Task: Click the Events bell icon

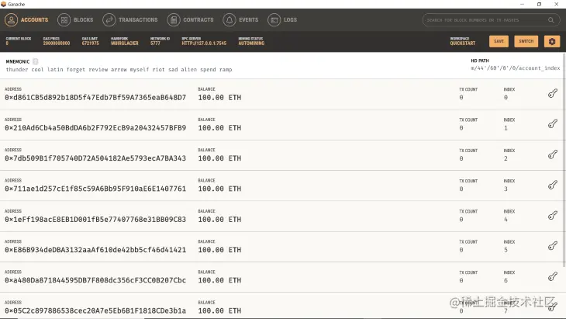Action: point(230,20)
